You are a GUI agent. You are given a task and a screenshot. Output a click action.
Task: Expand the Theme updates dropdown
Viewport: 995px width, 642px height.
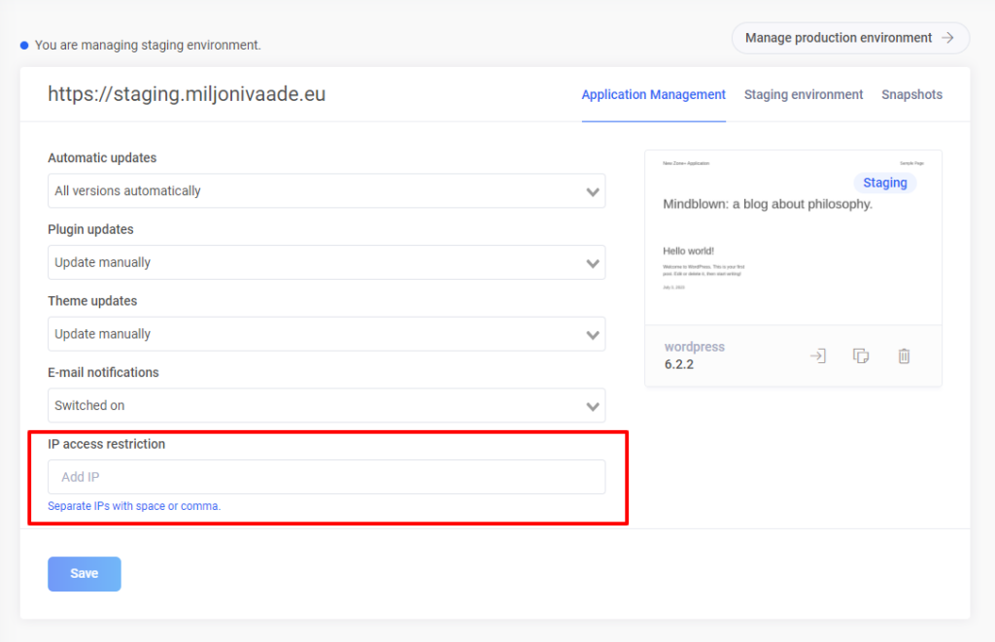click(x=326, y=334)
